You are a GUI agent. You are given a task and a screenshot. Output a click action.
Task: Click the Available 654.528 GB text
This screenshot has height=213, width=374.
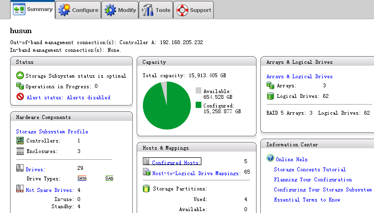coord(218,94)
